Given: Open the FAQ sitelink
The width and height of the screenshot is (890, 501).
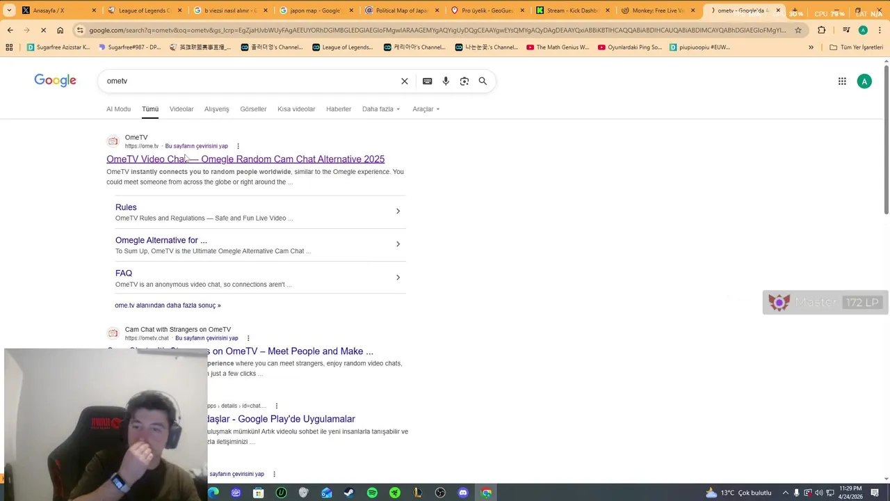Looking at the screenshot, I should click(124, 273).
